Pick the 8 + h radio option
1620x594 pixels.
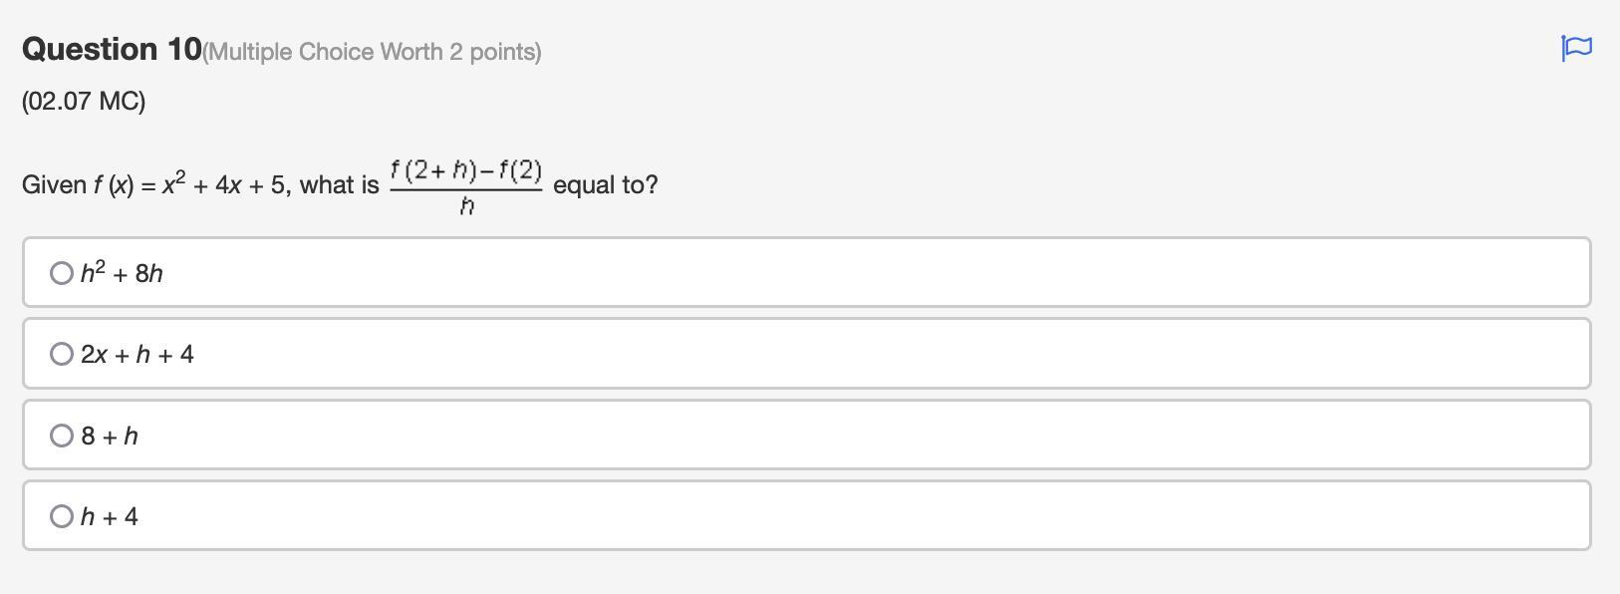[62, 436]
